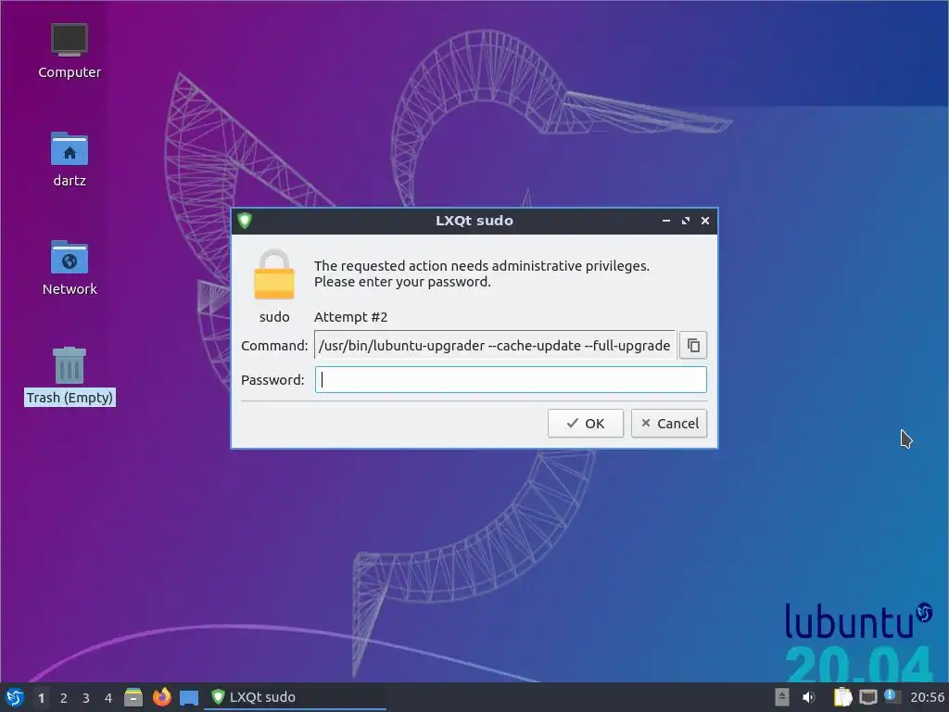Copy the command with the copy icon
The image size is (949, 712).
pos(693,345)
